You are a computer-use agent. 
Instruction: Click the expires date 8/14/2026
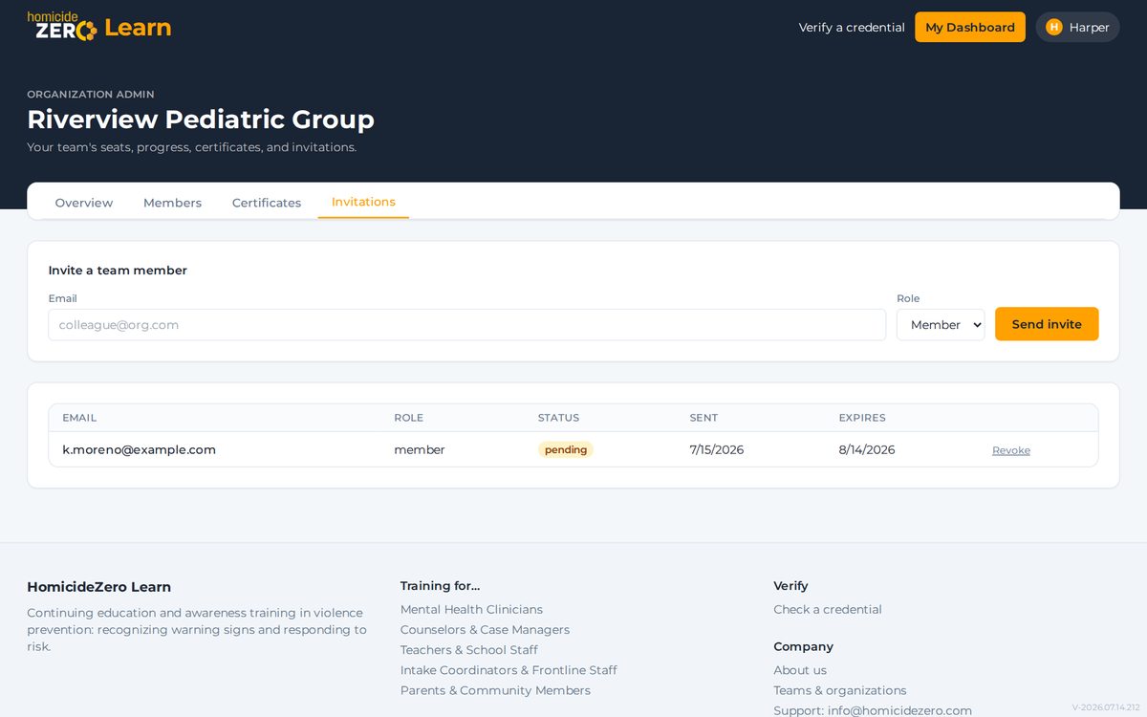[867, 449]
